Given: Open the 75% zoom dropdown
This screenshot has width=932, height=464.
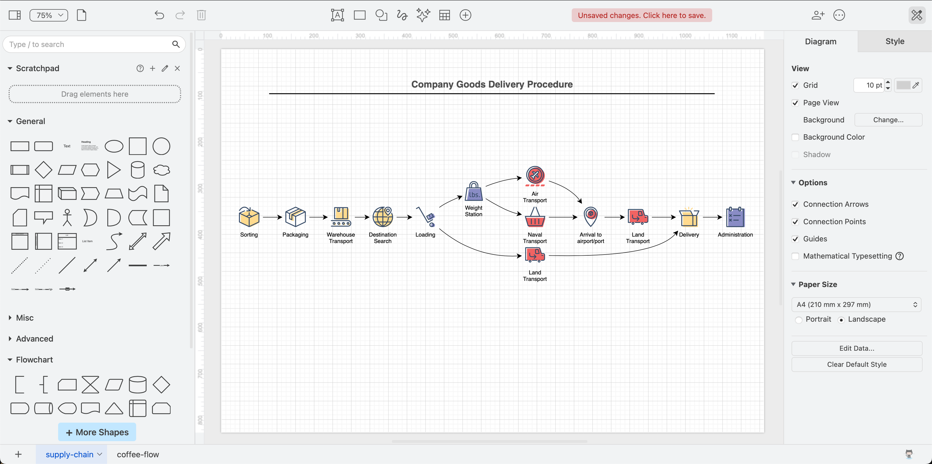Looking at the screenshot, I should point(48,15).
